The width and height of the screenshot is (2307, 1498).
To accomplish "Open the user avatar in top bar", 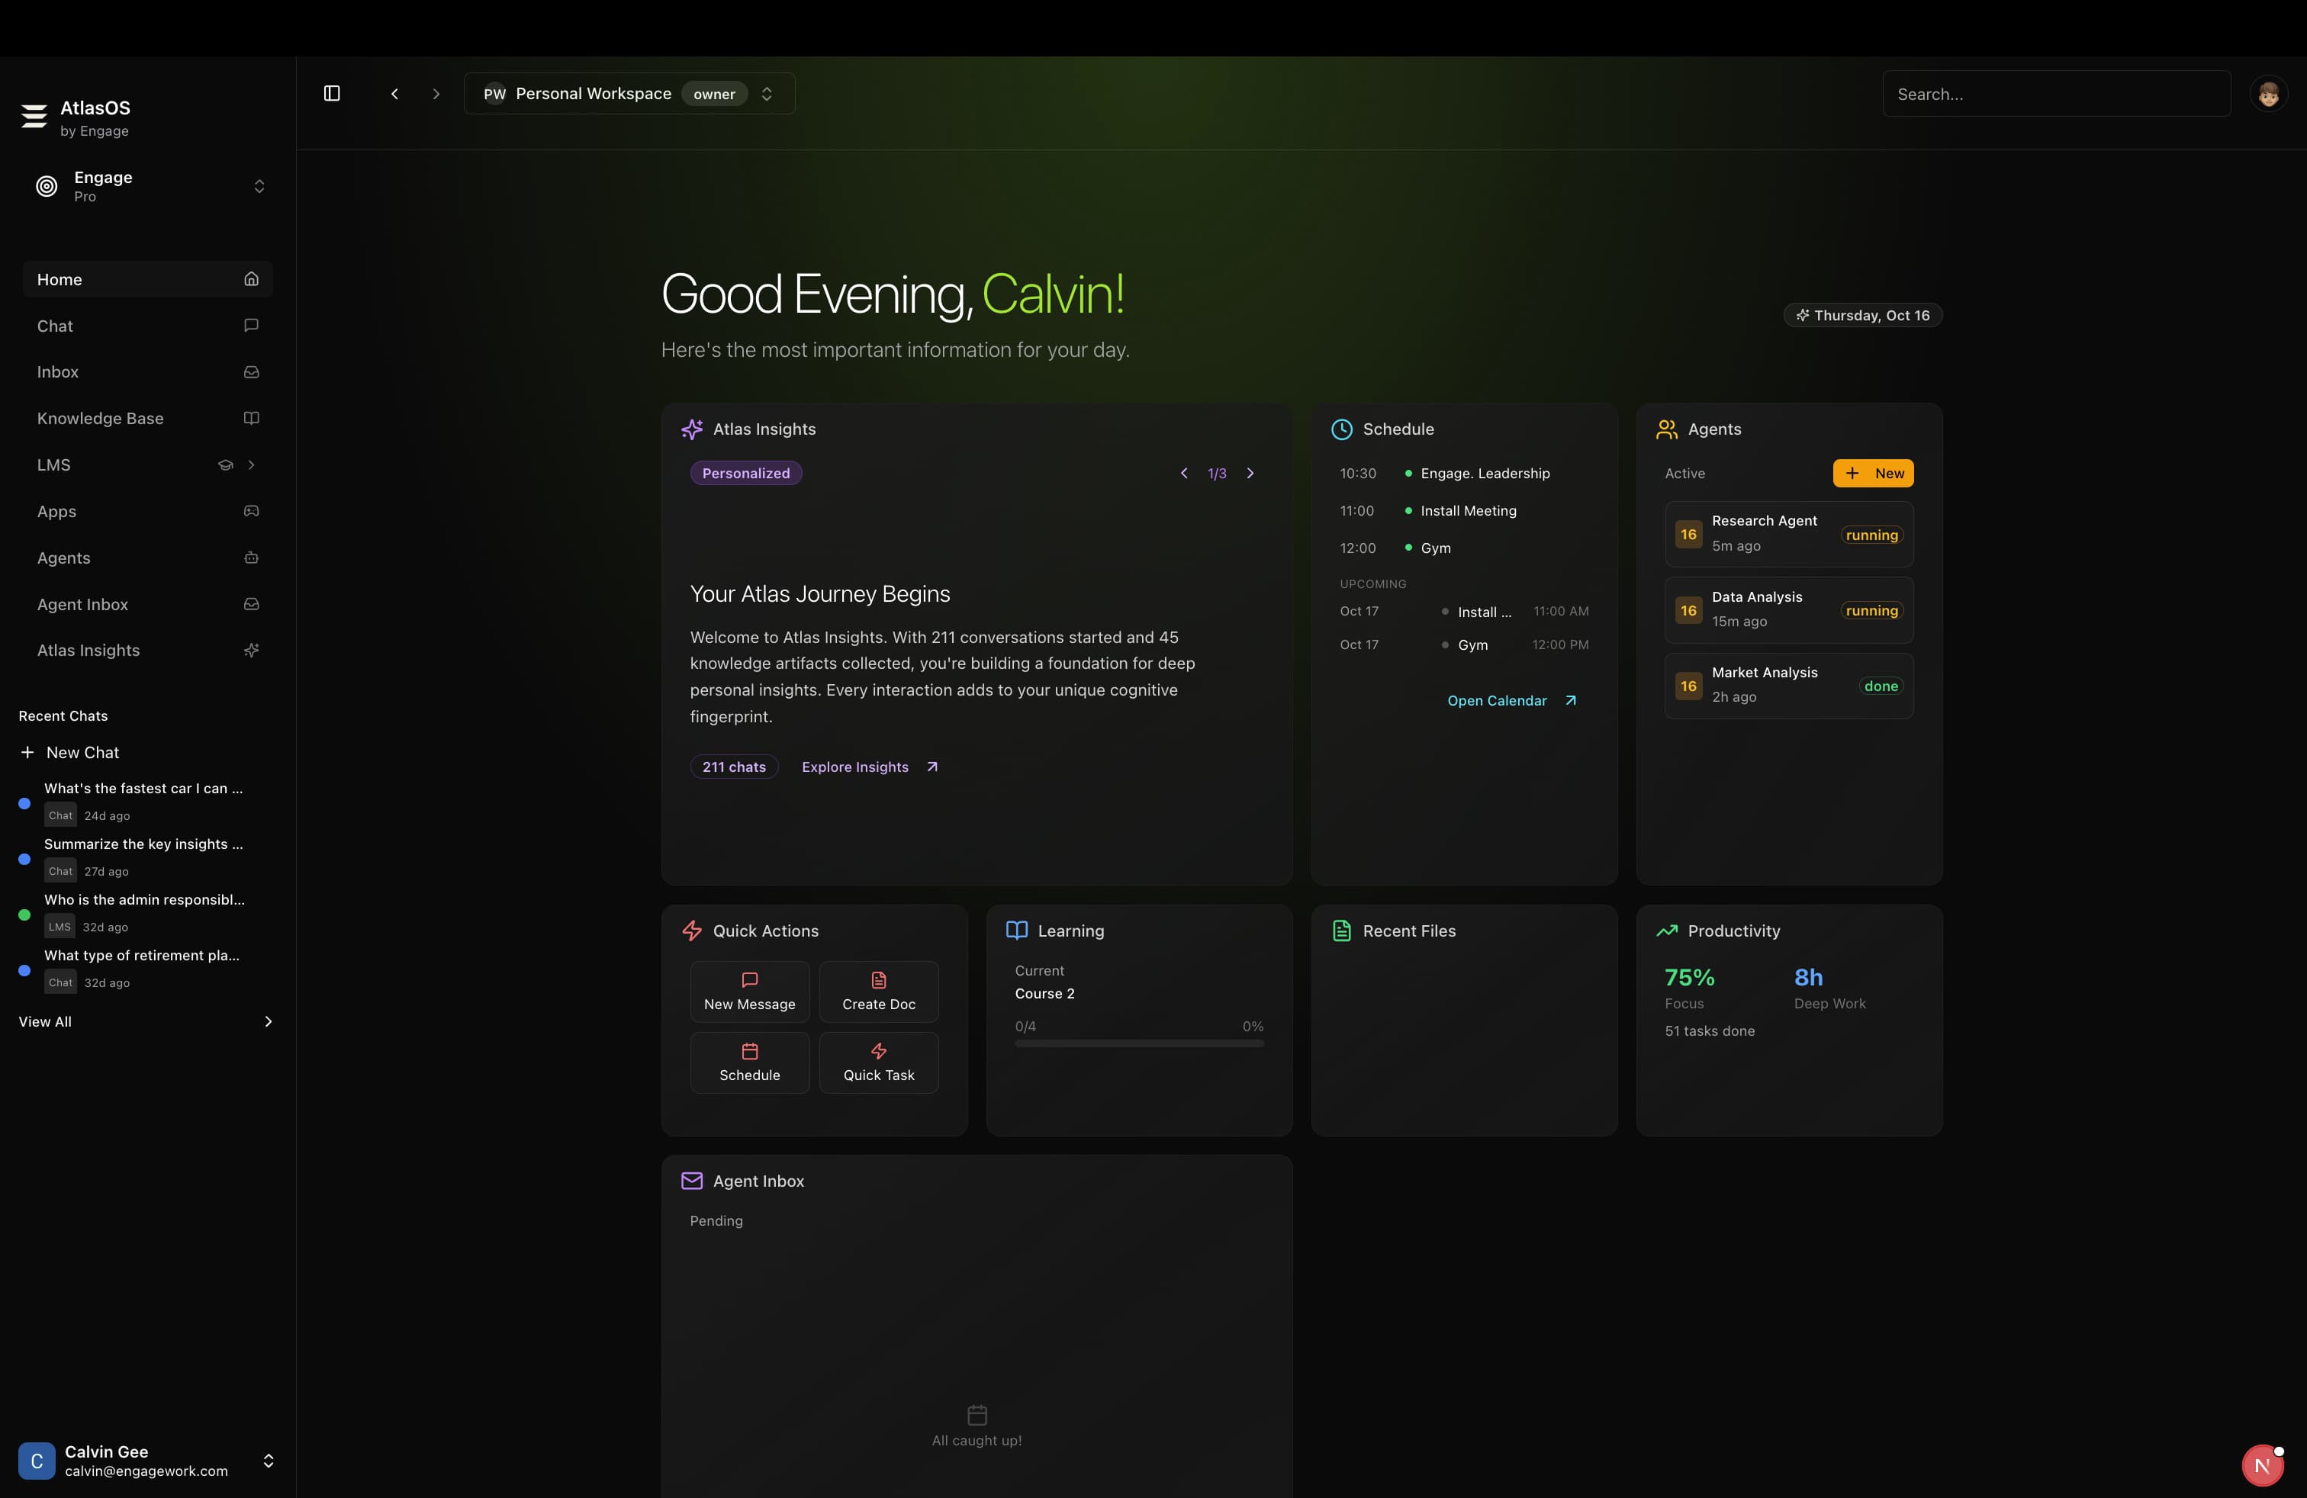I will click(2268, 94).
